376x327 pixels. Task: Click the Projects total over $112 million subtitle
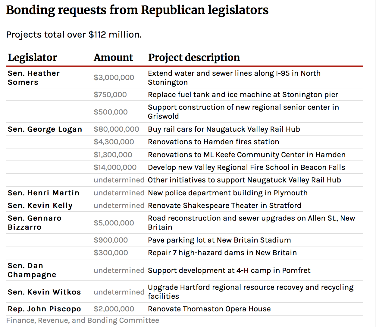(74, 35)
